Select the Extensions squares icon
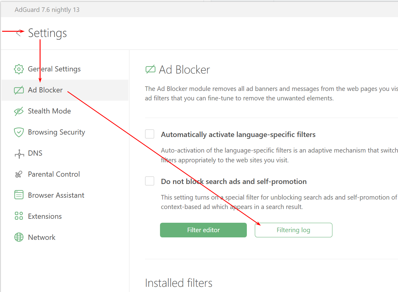 (x=19, y=216)
